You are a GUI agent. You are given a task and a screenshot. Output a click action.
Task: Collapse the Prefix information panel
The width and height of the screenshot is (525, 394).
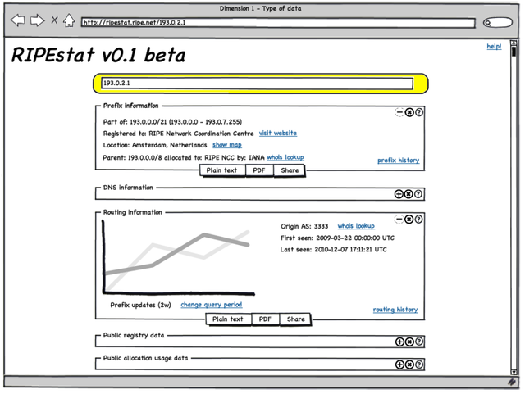point(399,112)
